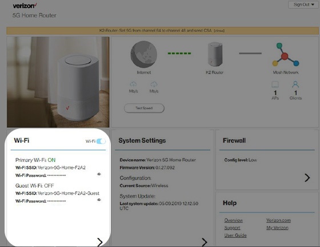The height and width of the screenshot is (247, 320).
Task: Open System Settings with the arrow
Action: click(205, 242)
